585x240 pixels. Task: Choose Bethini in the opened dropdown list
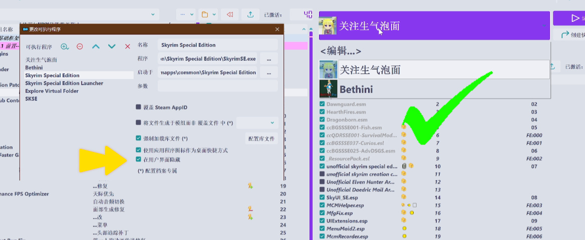click(435, 89)
